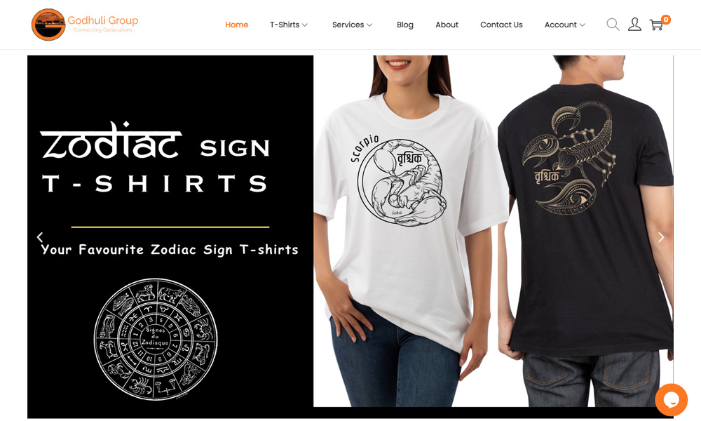This screenshot has width=701, height=421.
Task: Expand the Services dropdown menu
Action: 353,25
